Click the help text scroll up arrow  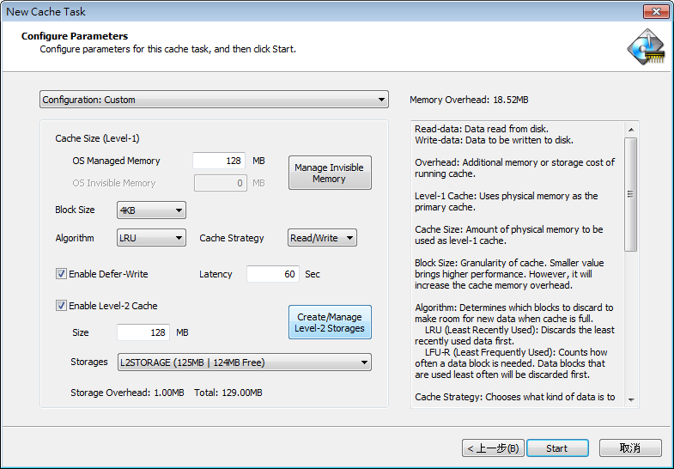point(630,130)
